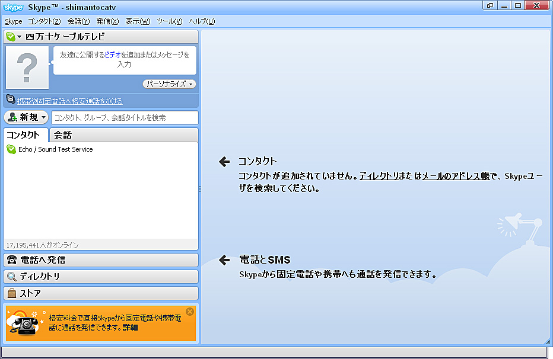Click the 詳細 link in the orange banner
This screenshot has width=553, height=359.
130,328
